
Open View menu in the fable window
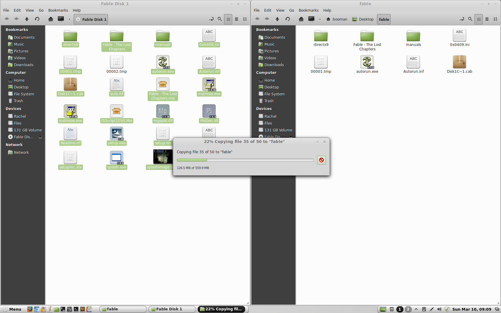click(280, 10)
